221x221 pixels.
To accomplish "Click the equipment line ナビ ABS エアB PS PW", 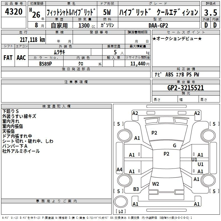I will [177, 75].
